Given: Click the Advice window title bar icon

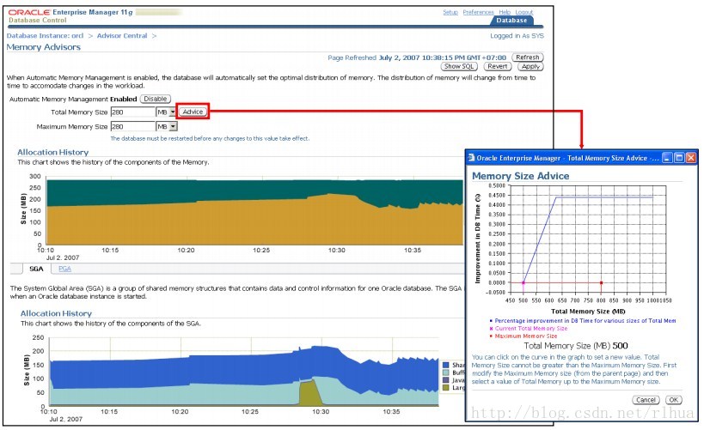Looking at the screenshot, I should point(471,158).
